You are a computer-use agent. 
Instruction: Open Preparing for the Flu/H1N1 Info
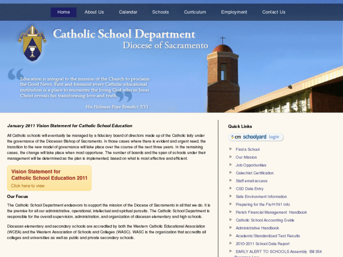[x=263, y=205]
